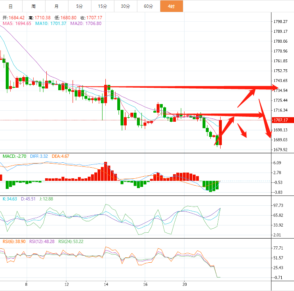Click the RSI(6): 38.90 label
294x291 pixels.
pyautogui.click(x=14, y=241)
